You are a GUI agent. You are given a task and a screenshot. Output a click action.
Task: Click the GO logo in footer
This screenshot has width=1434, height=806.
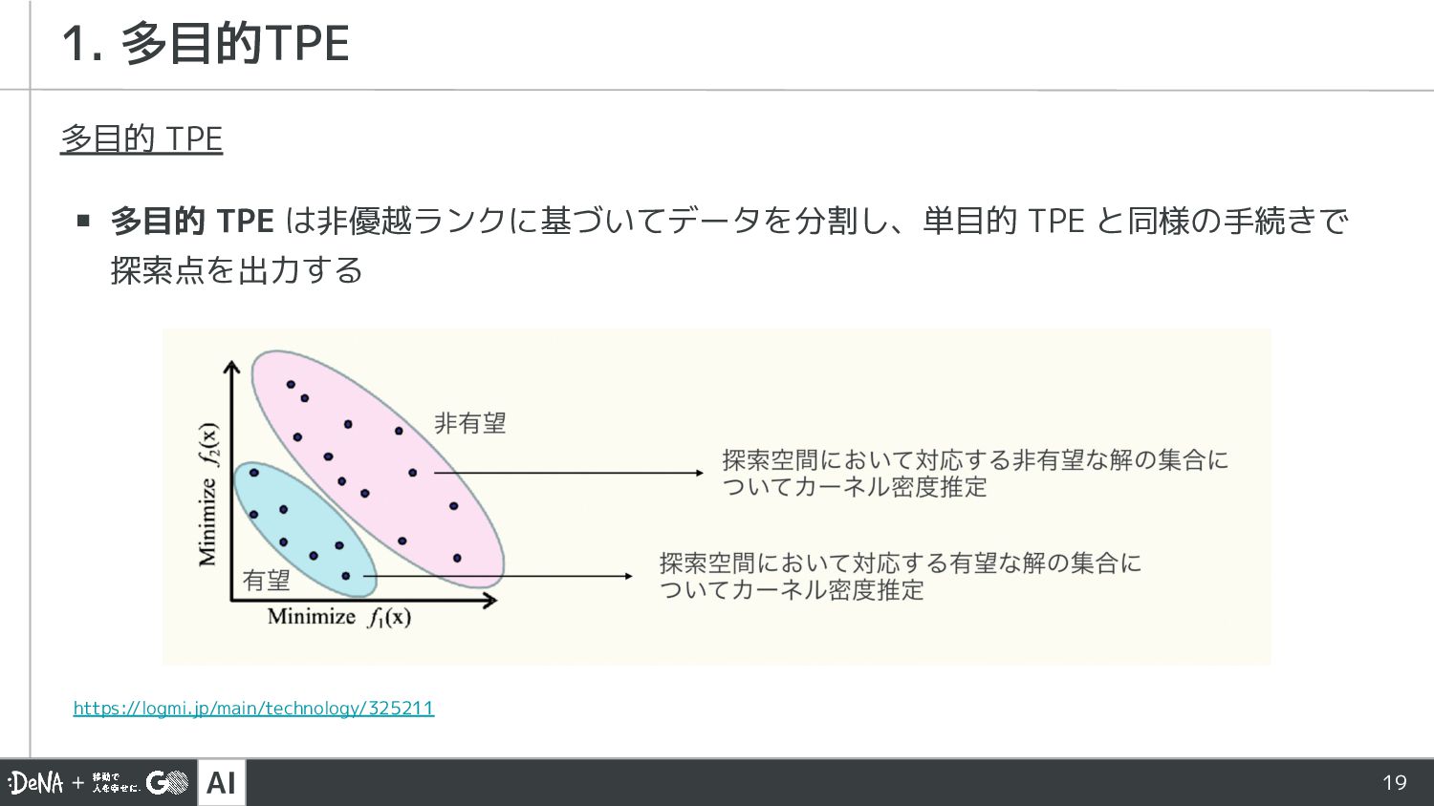[167, 783]
